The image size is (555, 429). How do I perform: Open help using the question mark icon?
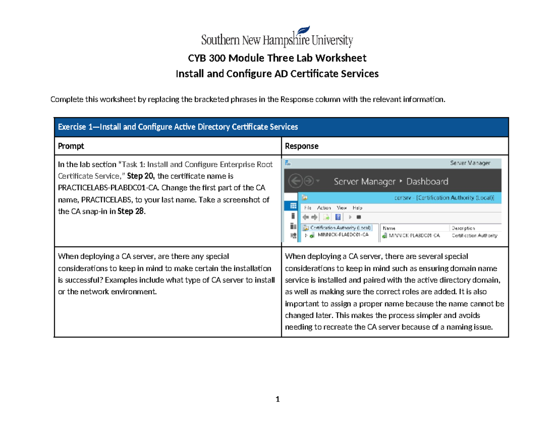tap(338, 217)
